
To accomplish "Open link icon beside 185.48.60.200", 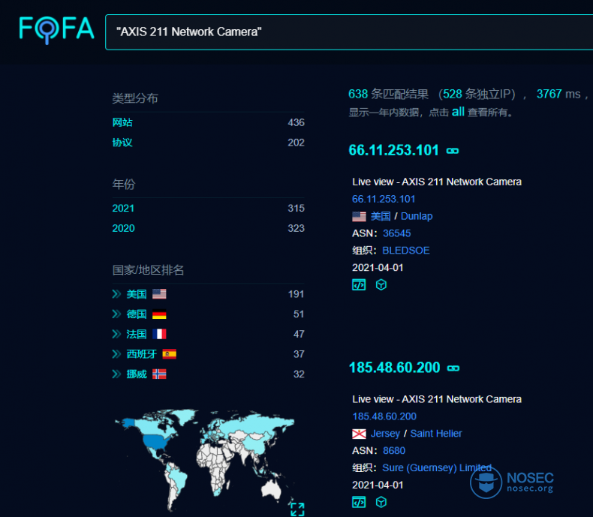I will (453, 368).
